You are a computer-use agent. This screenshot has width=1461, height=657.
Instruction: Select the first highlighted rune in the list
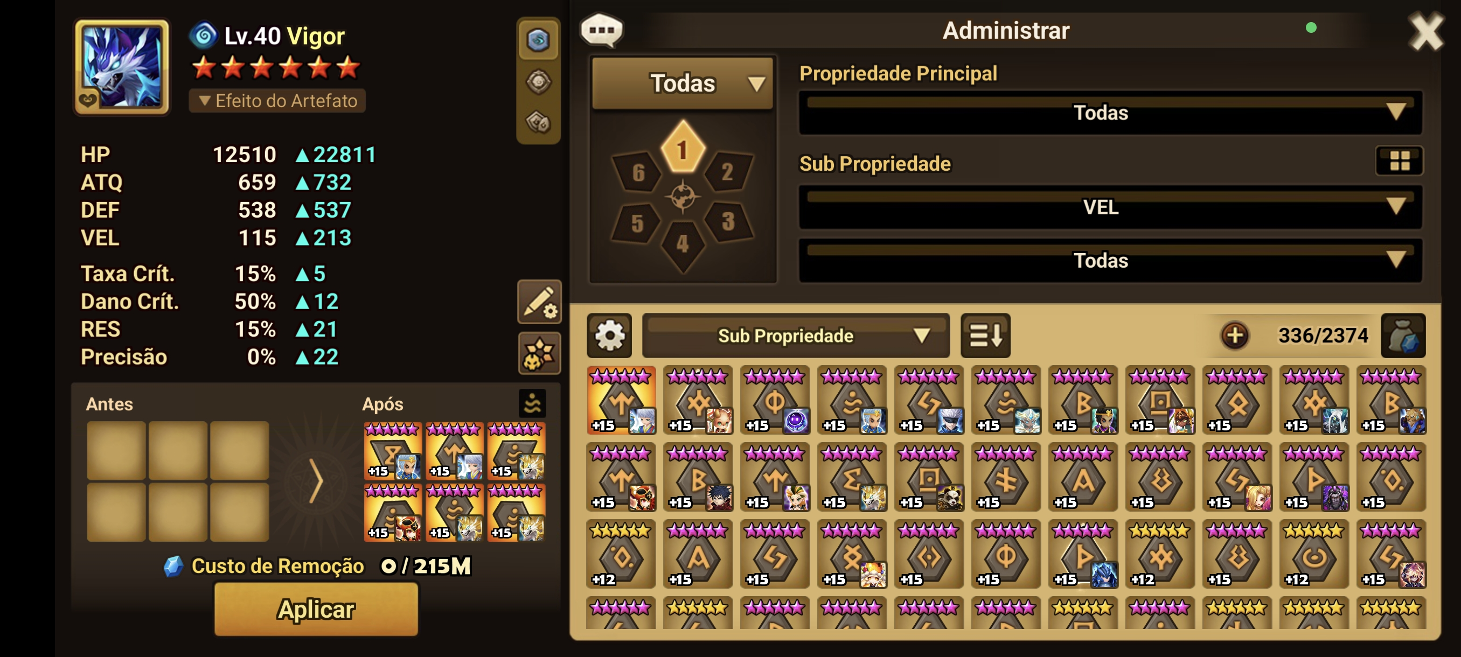pos(621,400)
